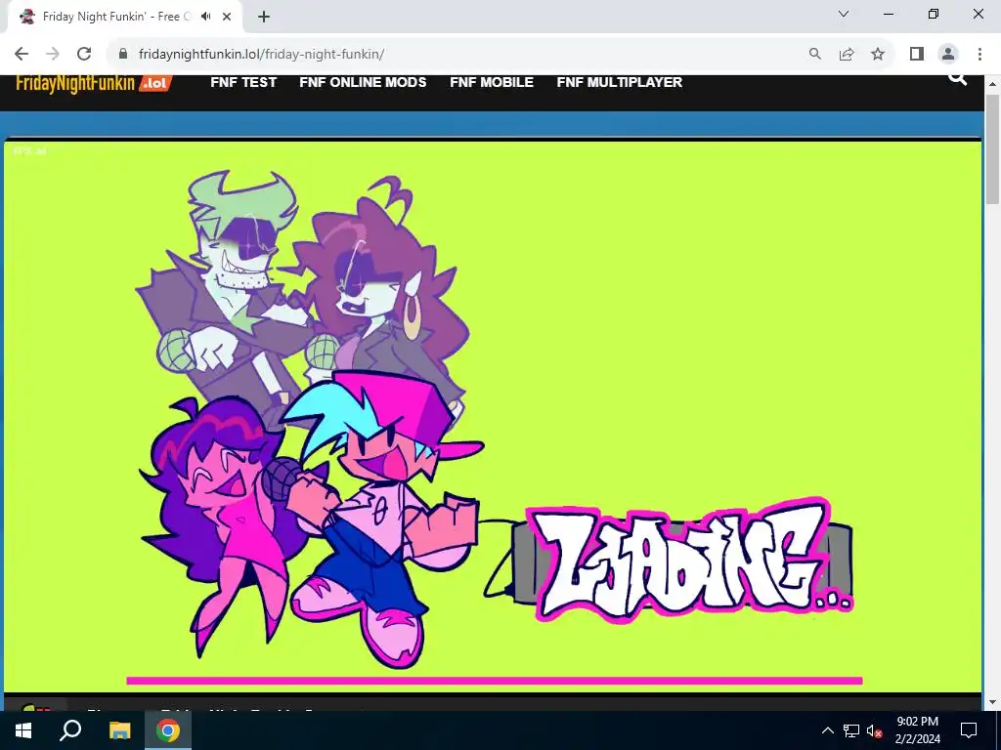Image resolution: width=1001 pixels, height=750 pixels.
Task: Click the share this page icon
Action: pyautogui.click(x=847, y=55)
